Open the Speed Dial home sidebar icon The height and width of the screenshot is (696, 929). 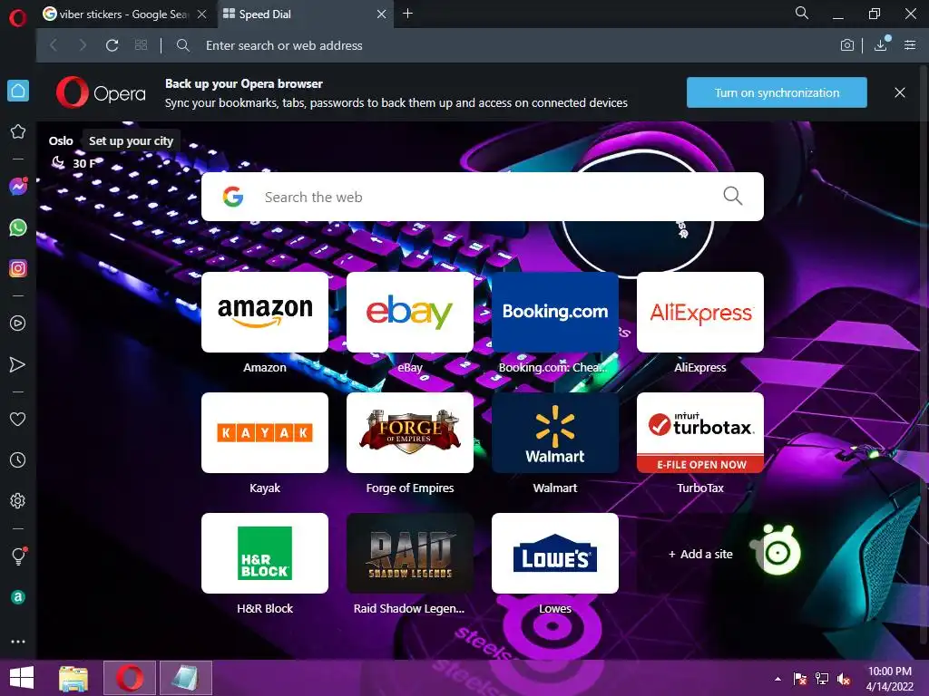18,91
